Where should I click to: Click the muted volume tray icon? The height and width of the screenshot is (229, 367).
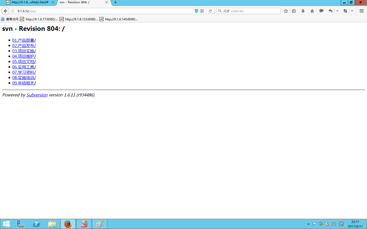pos(327,224)
